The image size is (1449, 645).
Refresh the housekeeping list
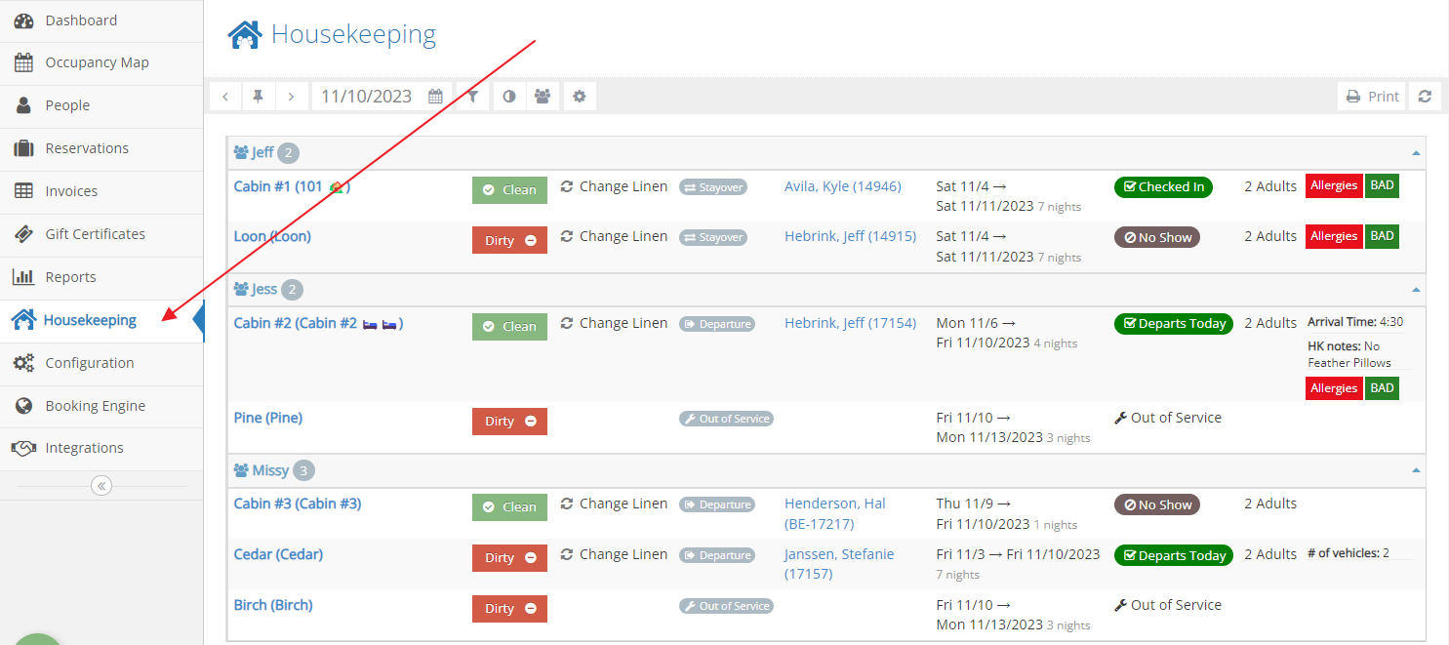pos(1425,97)
